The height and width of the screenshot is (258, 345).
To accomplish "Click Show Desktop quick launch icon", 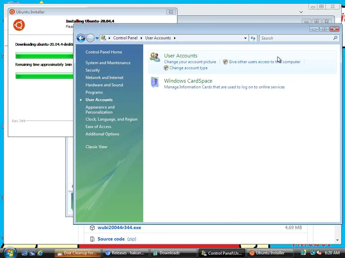I will coord(24,253).
